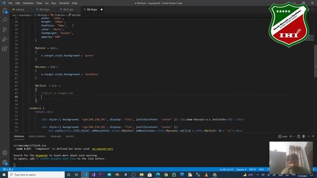Kill the terminal with the trash icon
317x178 pixels.
(304, 136)
